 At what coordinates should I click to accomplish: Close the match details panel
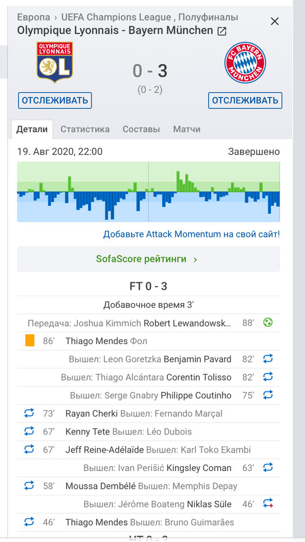[x=275, y=22]
